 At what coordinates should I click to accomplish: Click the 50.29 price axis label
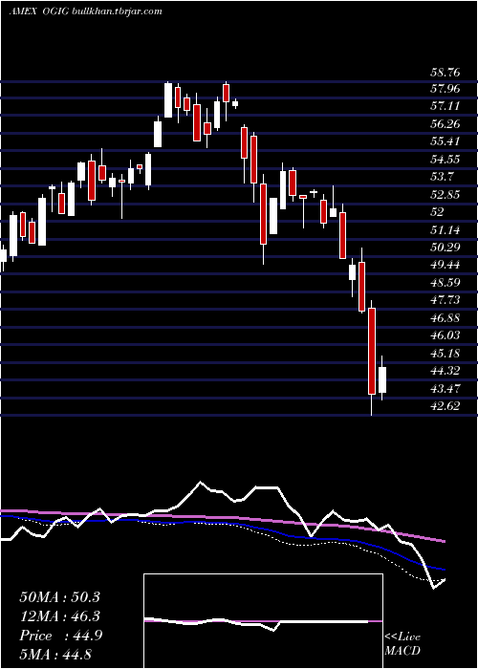[x=445, y=248]
